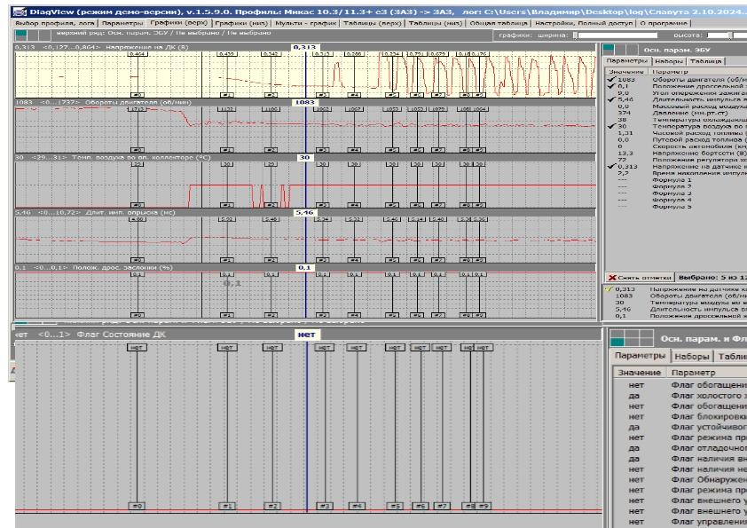Click marker #3 in the 'Флаг Состояние ДК' graph
This screenshot has height=528, width=747.
(x=325, y=506)
